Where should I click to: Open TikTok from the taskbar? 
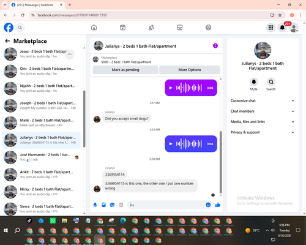(29, 221)
